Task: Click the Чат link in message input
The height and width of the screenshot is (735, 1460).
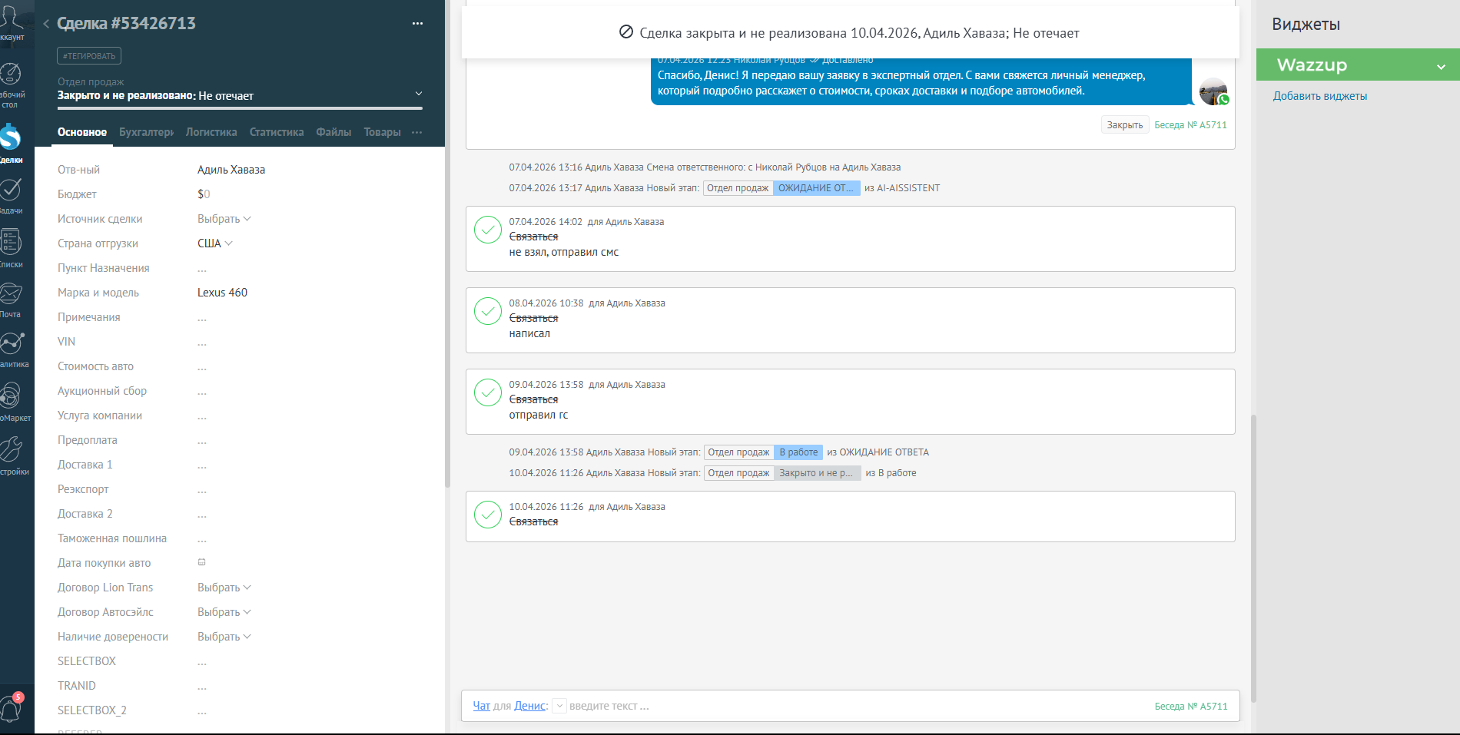Action: (481, 706)
